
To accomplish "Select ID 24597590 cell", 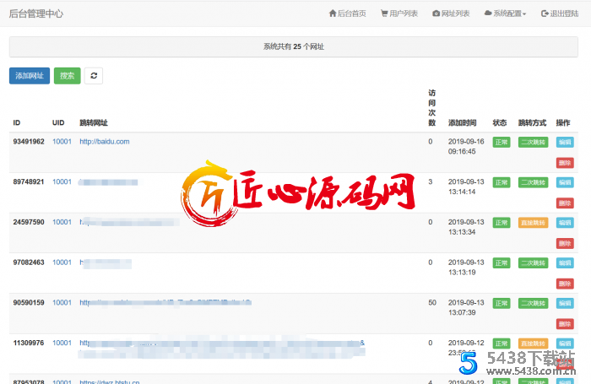I will pos(29,222).
